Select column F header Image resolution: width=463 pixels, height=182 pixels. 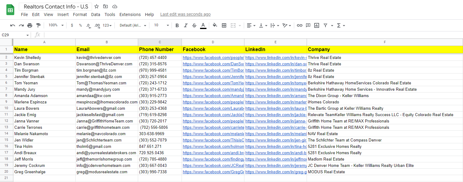[385, 42]
